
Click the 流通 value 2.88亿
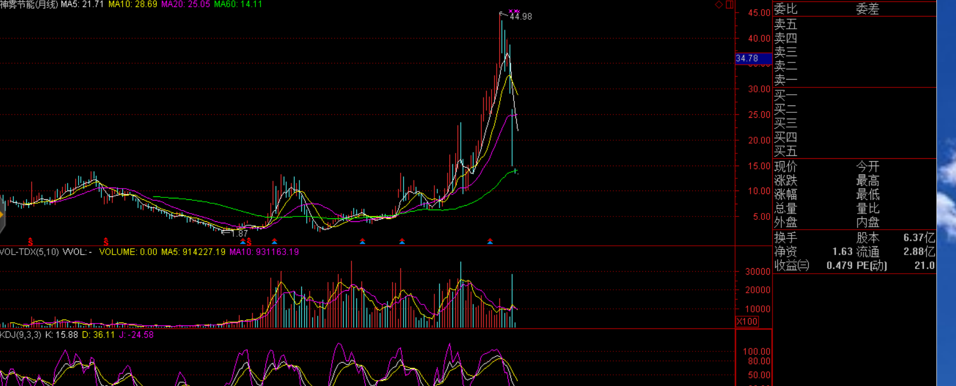(x=919, y=252)
